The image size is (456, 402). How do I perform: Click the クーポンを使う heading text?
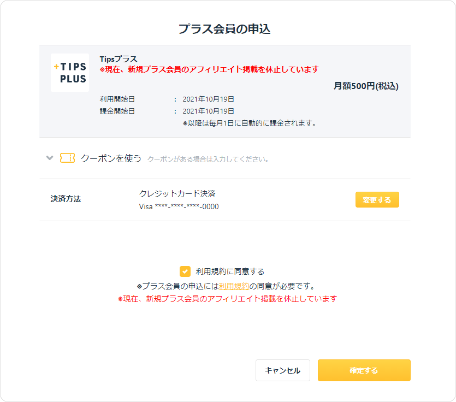click(111, 158)
